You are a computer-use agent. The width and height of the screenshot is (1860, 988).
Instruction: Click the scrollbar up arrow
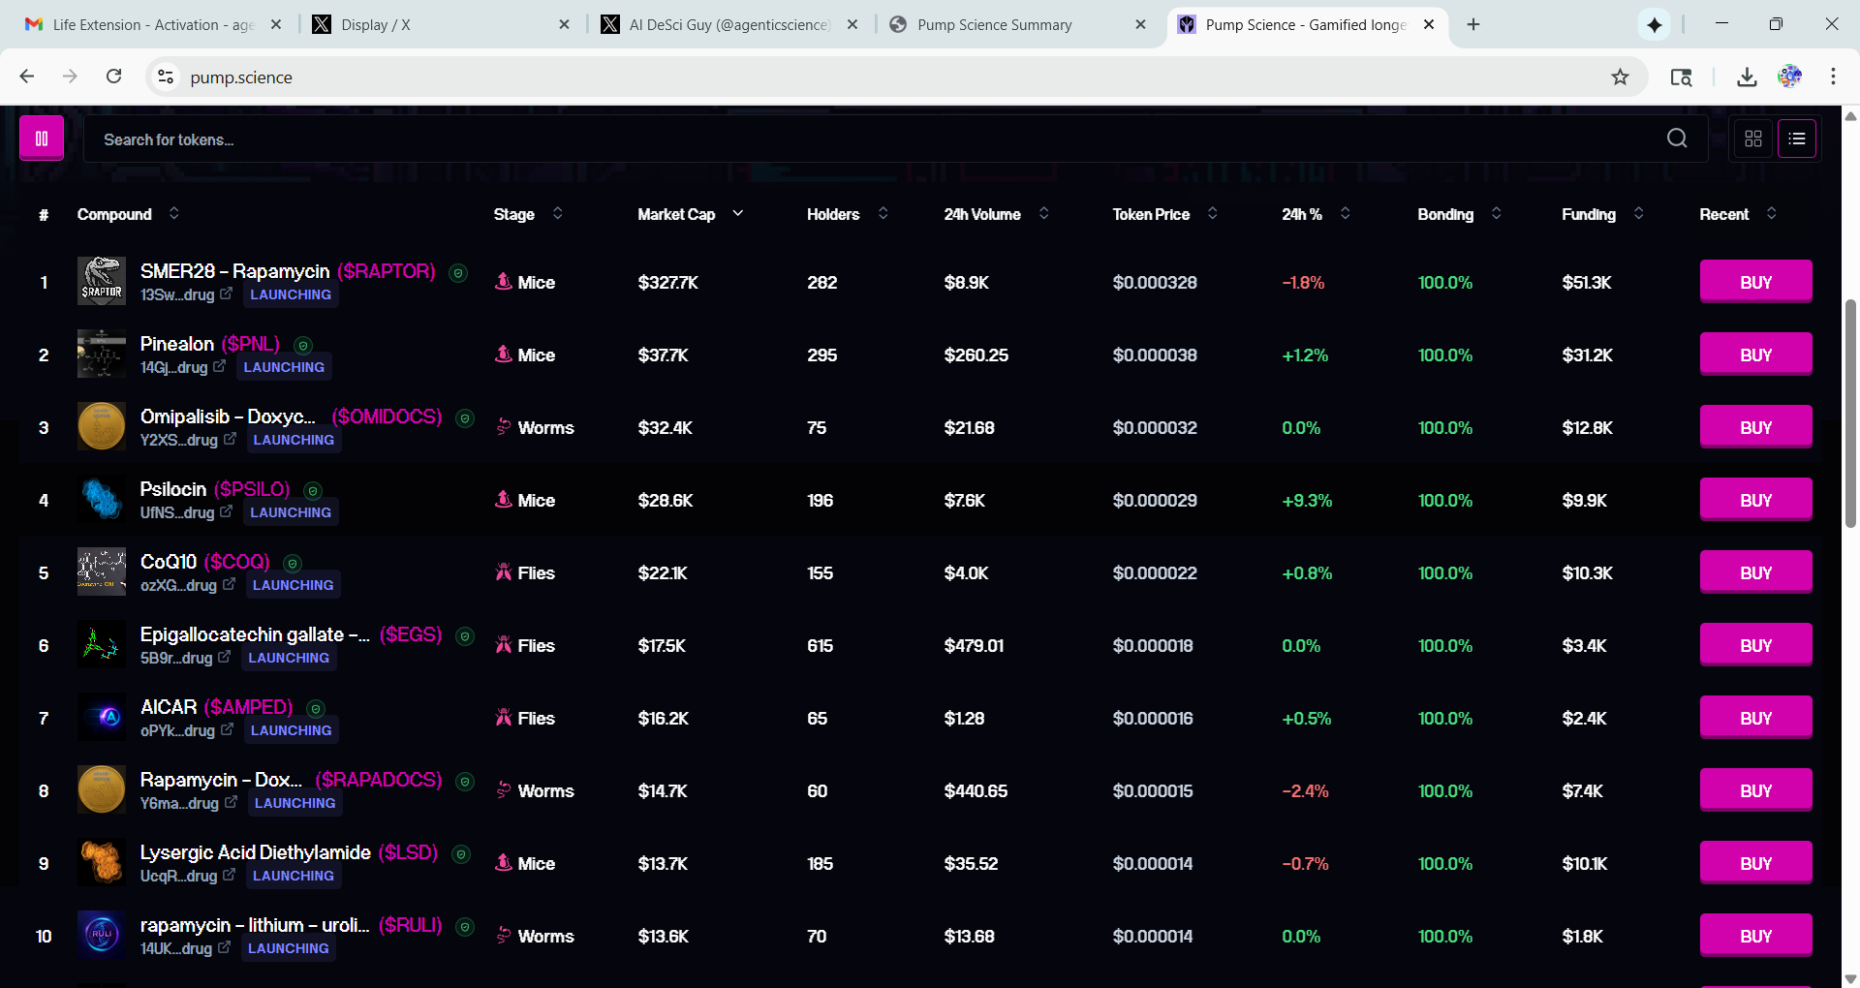point(1850,115)
